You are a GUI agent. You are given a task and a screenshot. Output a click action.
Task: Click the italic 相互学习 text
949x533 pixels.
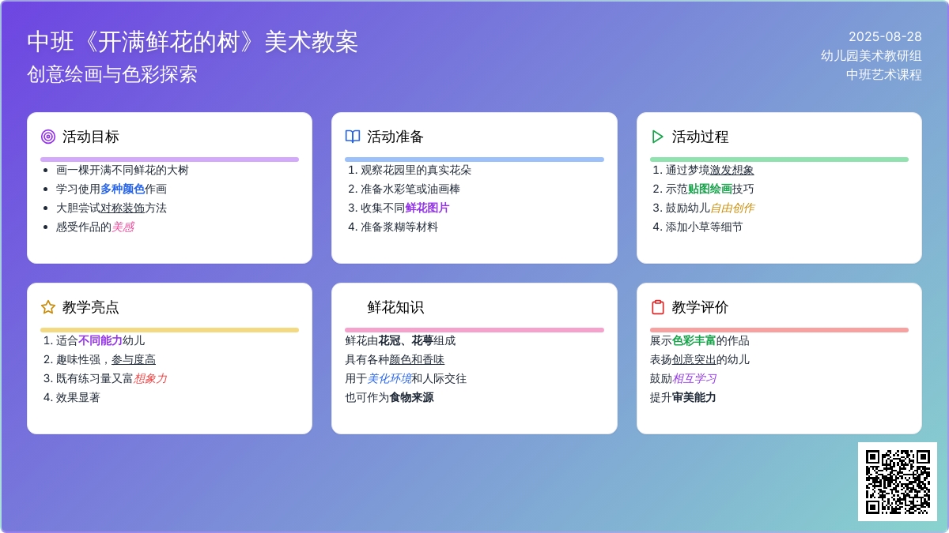(694, 378)
